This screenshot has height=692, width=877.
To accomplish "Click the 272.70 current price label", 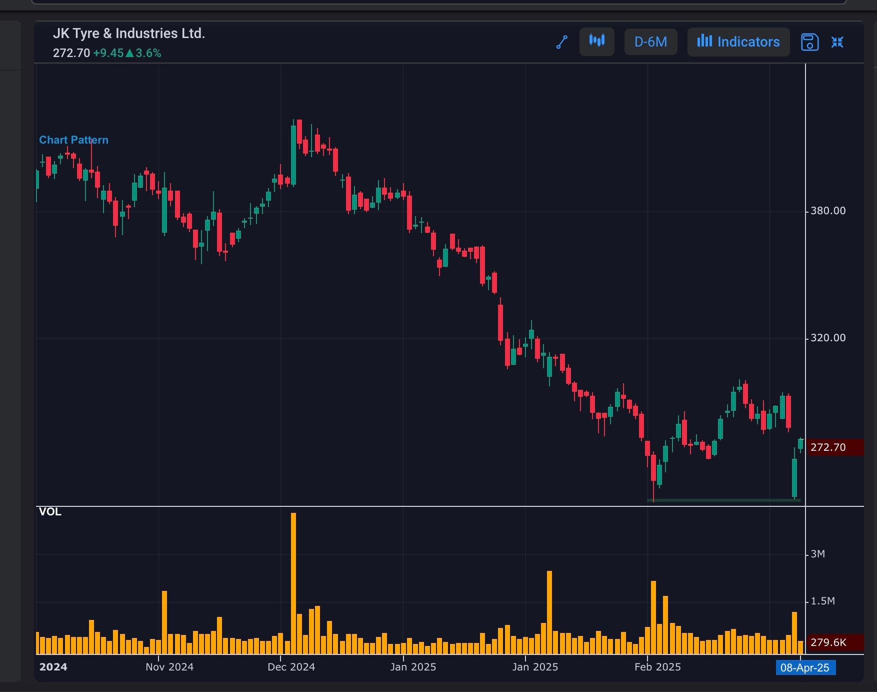I will (835, 447).
